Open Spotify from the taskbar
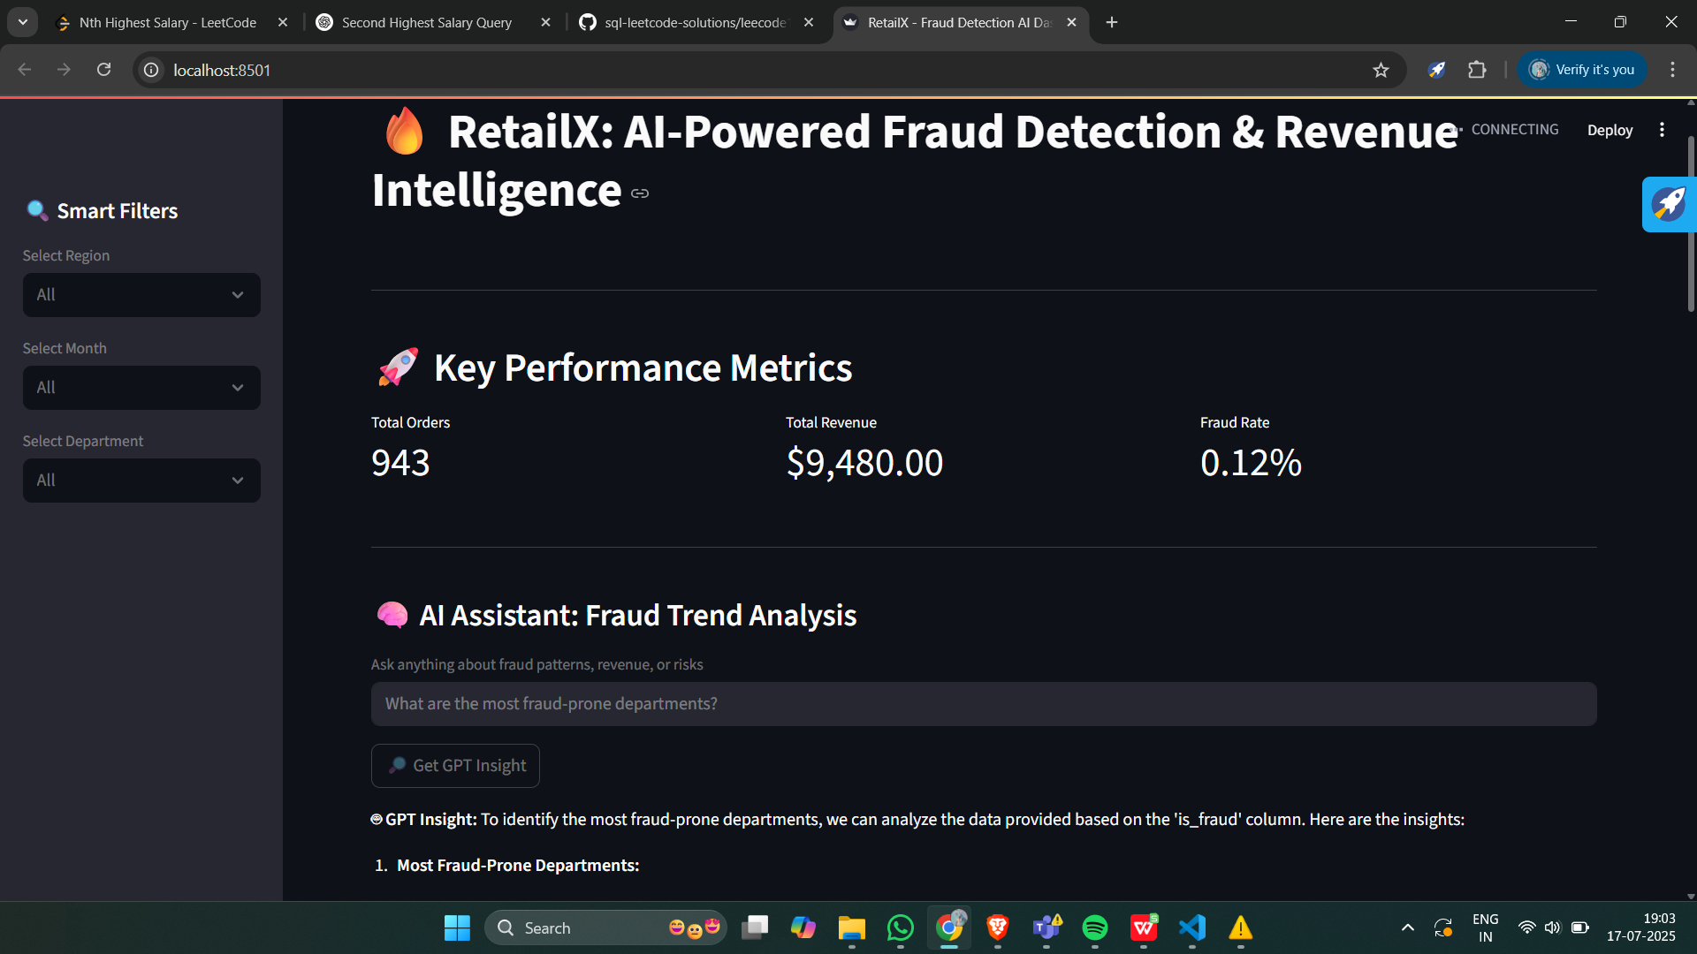This screenshot has height=954, width=1697. (1094, 927)
